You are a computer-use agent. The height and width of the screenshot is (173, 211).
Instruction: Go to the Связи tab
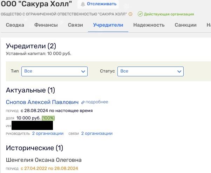click(x=75, y=25)
